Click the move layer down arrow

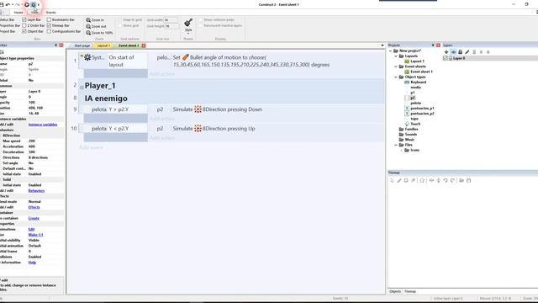pos(488,52)
